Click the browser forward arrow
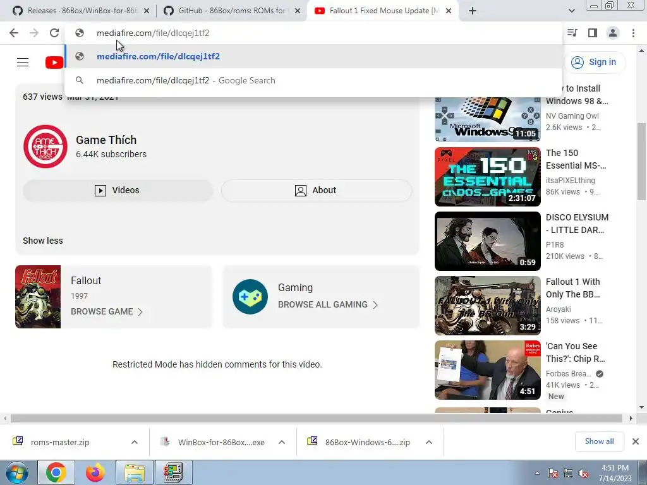This screenshot has width=647, height=485. [34, 33]
